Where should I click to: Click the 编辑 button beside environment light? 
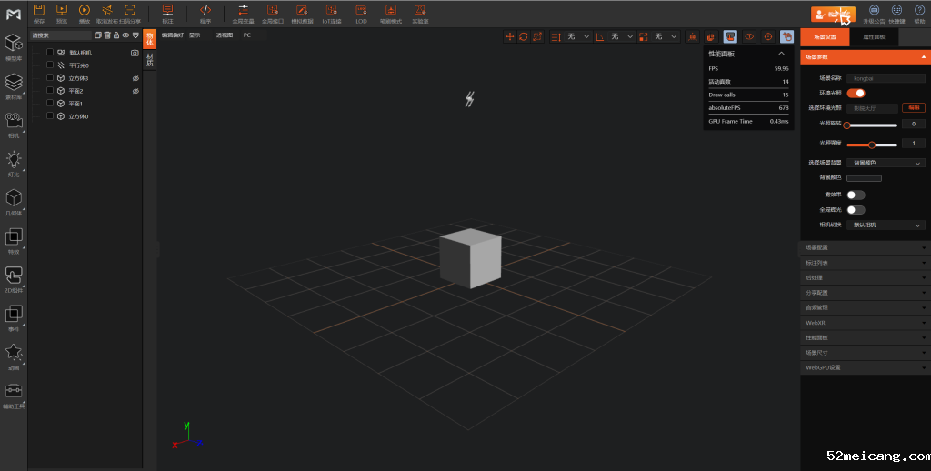tap(913, 107)
